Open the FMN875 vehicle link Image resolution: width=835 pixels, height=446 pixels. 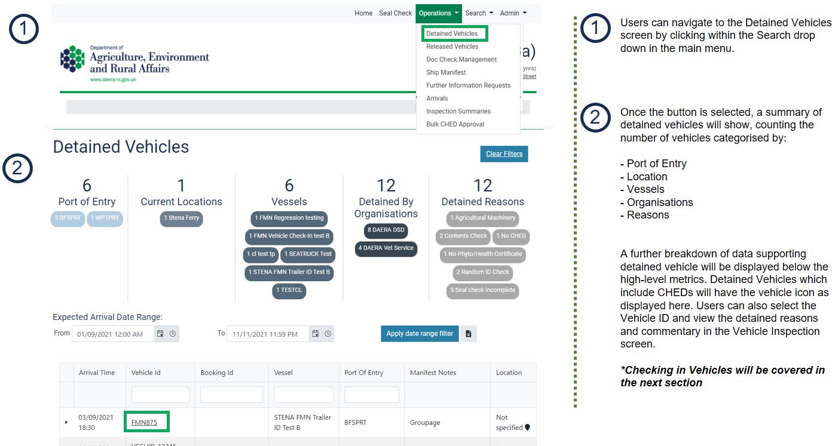tap(144, 423)
